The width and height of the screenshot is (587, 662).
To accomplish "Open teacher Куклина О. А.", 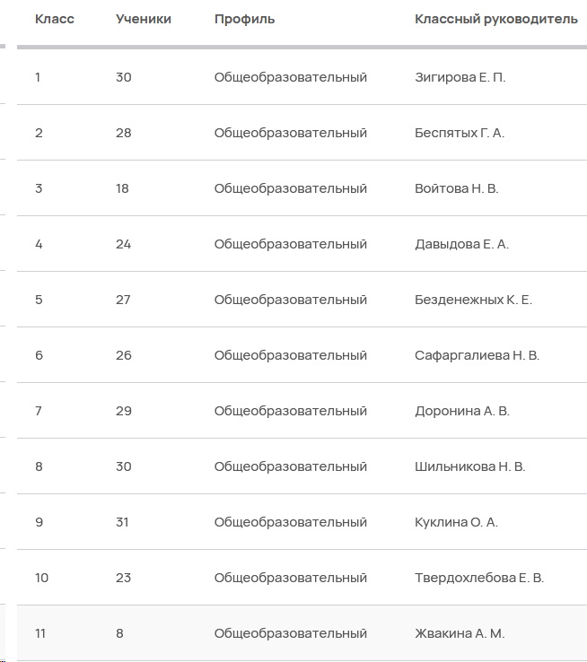I will [456, 522].
